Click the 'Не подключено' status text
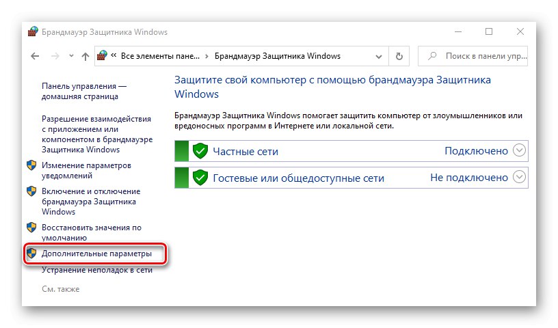 click(469, 178)
